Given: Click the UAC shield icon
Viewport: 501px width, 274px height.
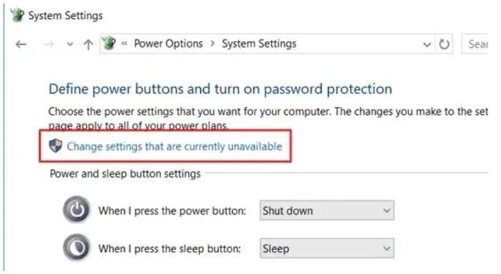Looking at the screenshot, I should 56,146.
